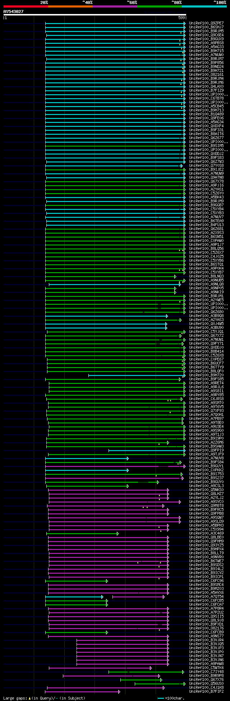
Task: Select label UniRef100_O82161
Action: tap(206, 75)
